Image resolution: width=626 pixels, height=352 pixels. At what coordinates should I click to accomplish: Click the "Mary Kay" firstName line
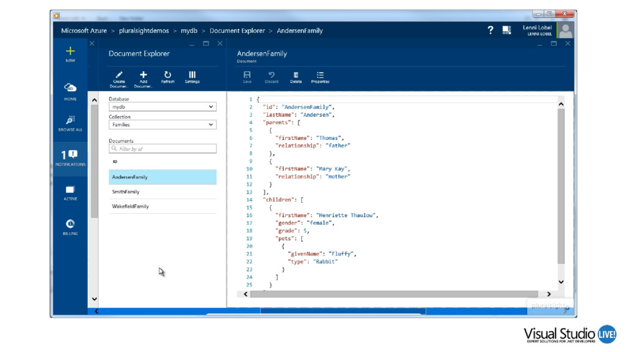[x=312, y=169]
